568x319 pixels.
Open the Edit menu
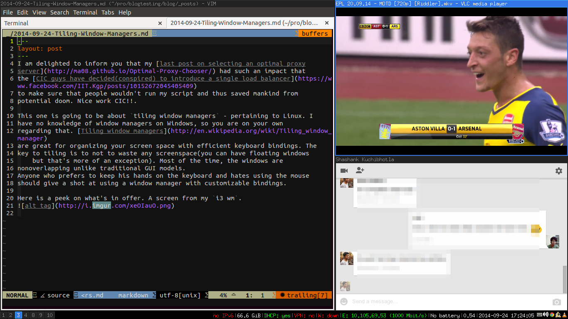[22, 12]
